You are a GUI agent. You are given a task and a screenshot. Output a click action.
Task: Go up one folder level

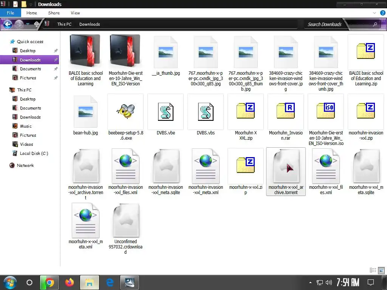click(x=37, y=24)
